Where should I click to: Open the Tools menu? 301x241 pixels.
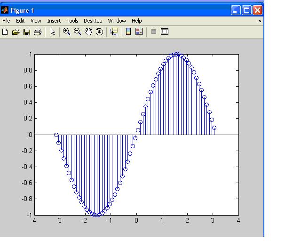72,21
